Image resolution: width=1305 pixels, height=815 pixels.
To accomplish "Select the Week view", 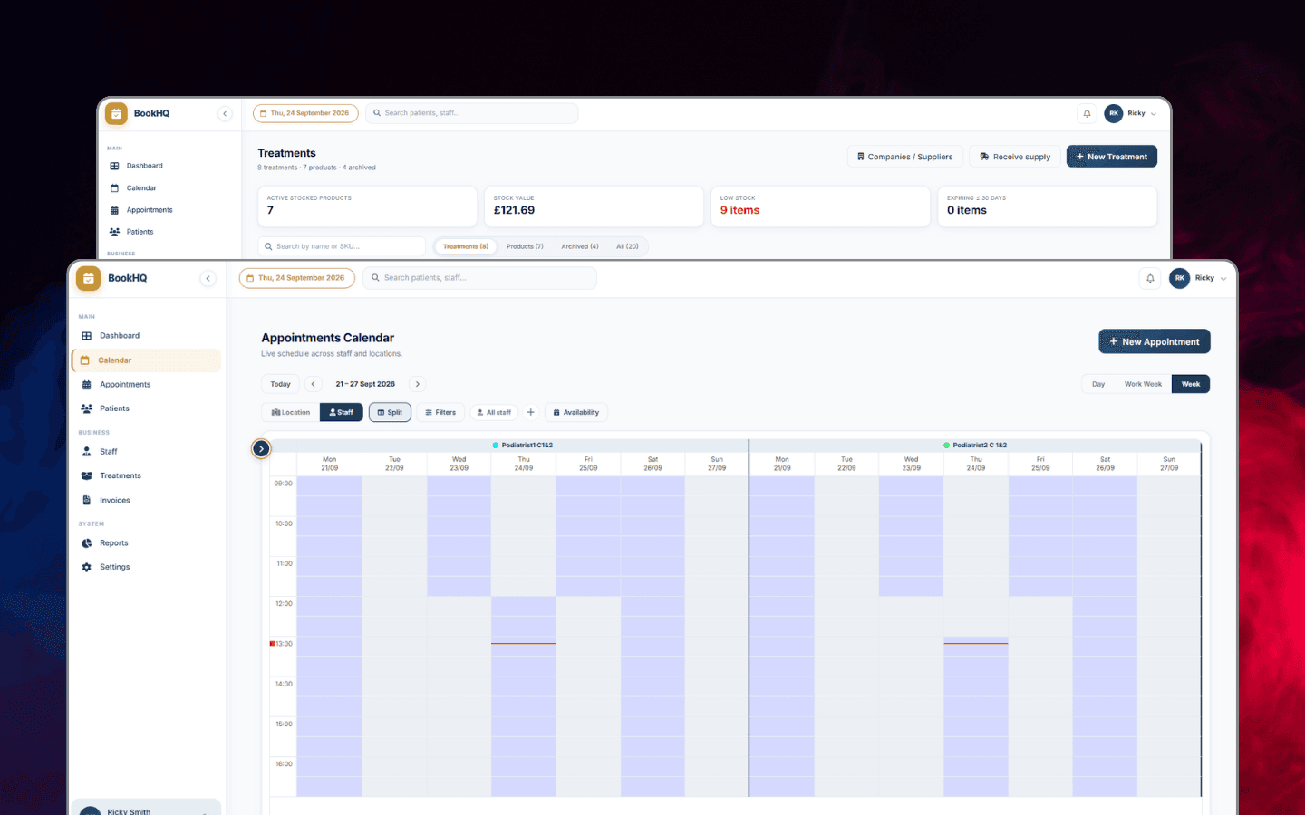I will click(1191, 384).
